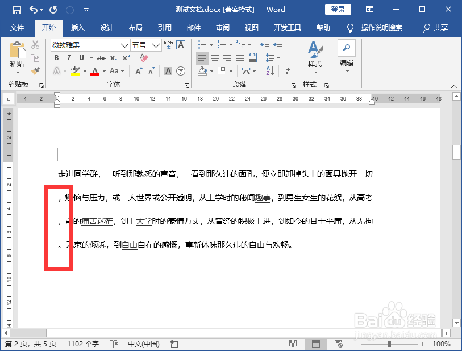Open the 共享 sharing option
462x351 pixels.
click(x=440, y=27)
